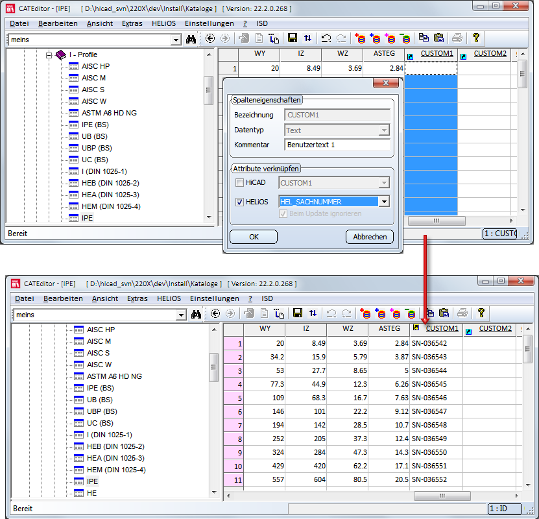Open the HEL_SACHNUMMER dropdown list
The image size is (539, 519).
point(384,202)
